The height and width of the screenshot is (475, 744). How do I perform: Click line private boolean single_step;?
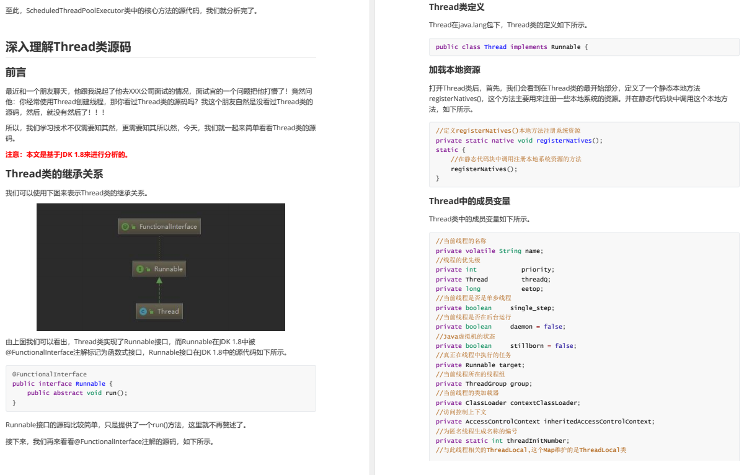[495, 308]
